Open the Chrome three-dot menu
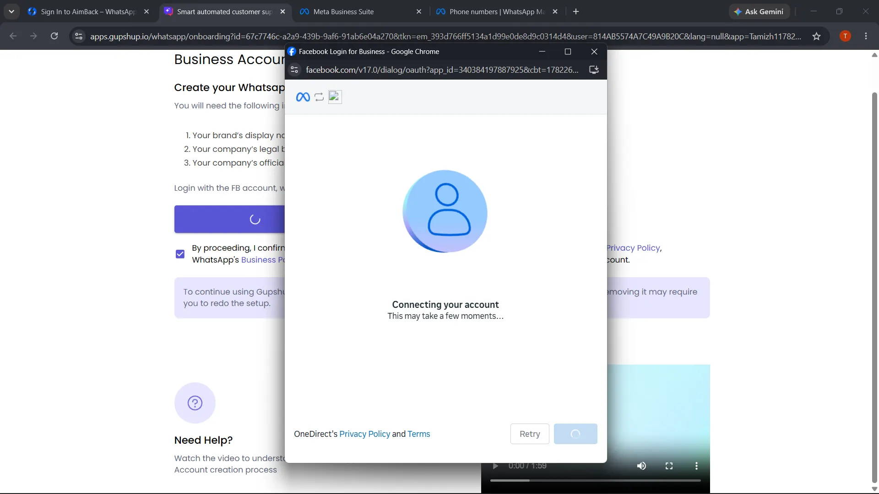This screenshot has width=879, height=494. [x=866, y=36]
